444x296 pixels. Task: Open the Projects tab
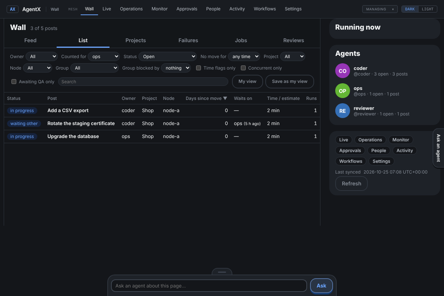136,41
